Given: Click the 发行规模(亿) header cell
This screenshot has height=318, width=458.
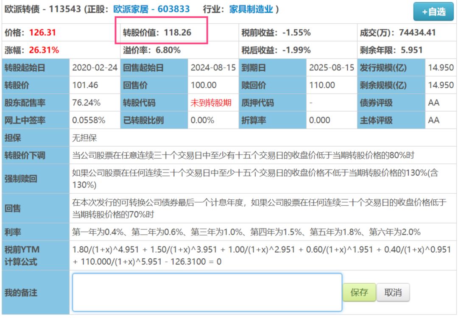Looking at the screenshot, I should pyautogui.click(x=391, y=67).
